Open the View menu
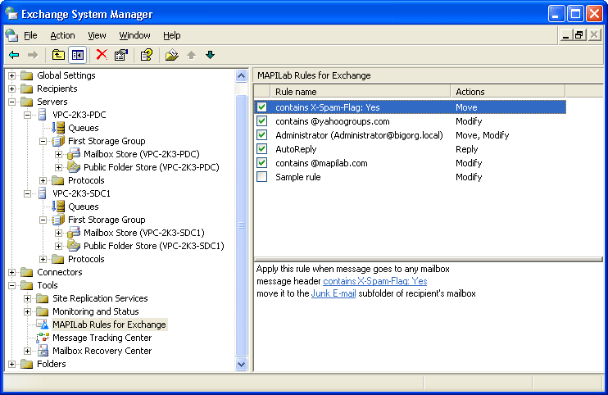The height and width of the screenshot is (395, 608). (x=97, y=35)
